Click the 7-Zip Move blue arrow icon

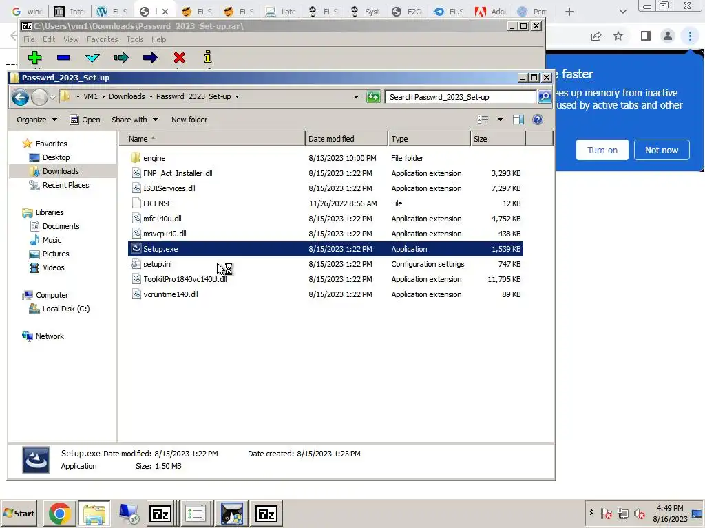pyautogui.click(x=150, y=58)
